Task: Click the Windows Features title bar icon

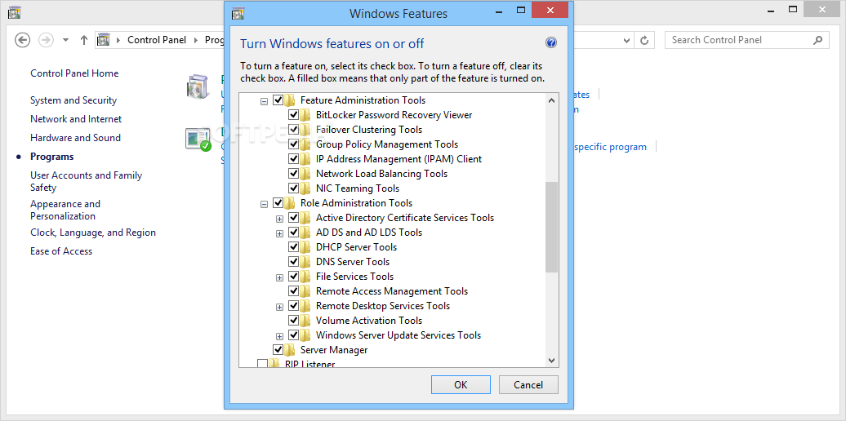Action: point(236,13)
